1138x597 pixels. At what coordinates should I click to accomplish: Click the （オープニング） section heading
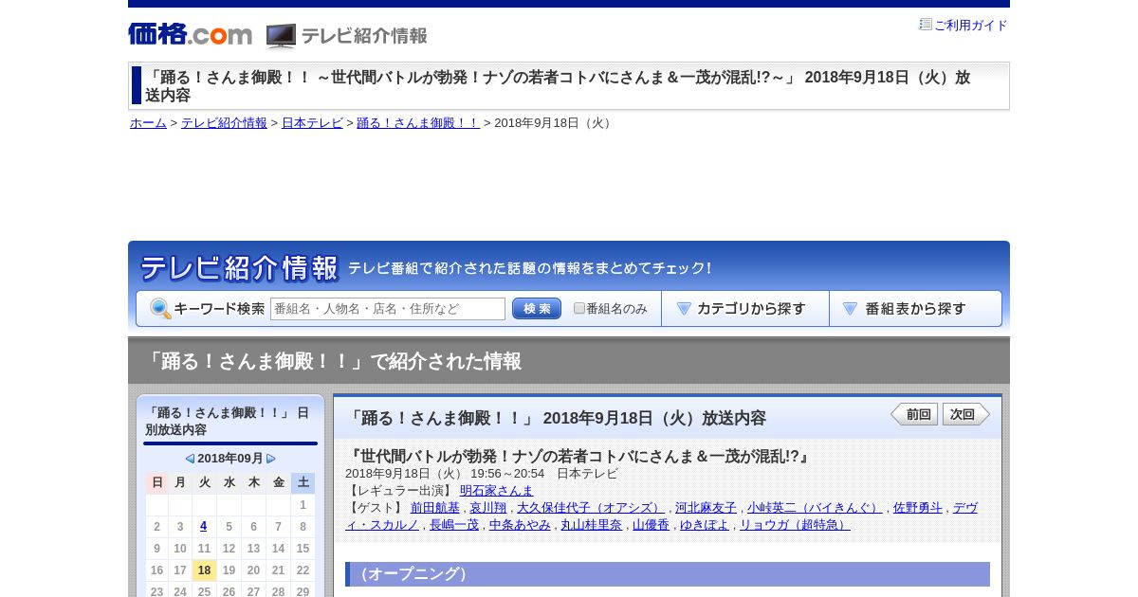pyautogui.click(x=668, y=574)
